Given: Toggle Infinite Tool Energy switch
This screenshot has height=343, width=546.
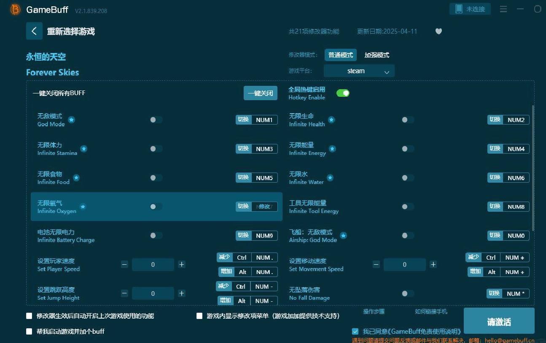Looking at the screenshot, I should click(408, 207).
